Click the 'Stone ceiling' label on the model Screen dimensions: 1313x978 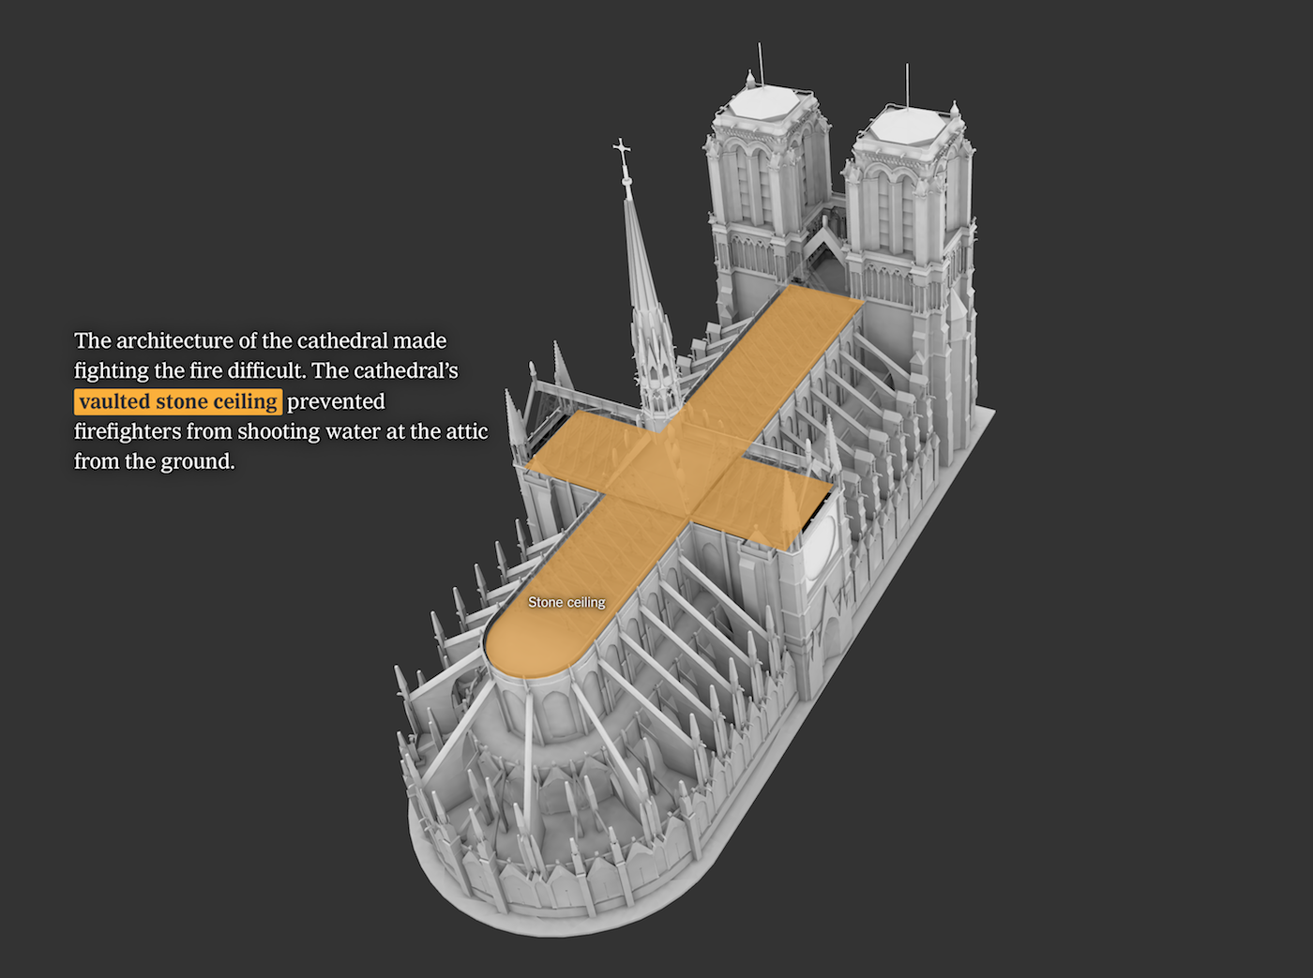pyautogui.click(x=566, y=602)
